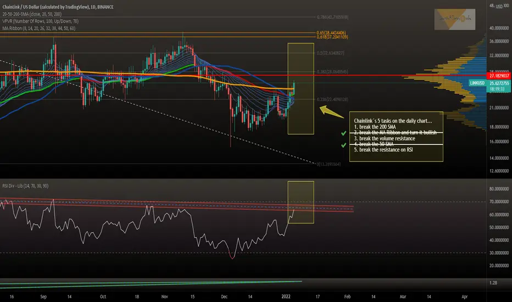Click 20.0000000 on the RSI scale
The image size is (512, 302).
tap(499, 266)
